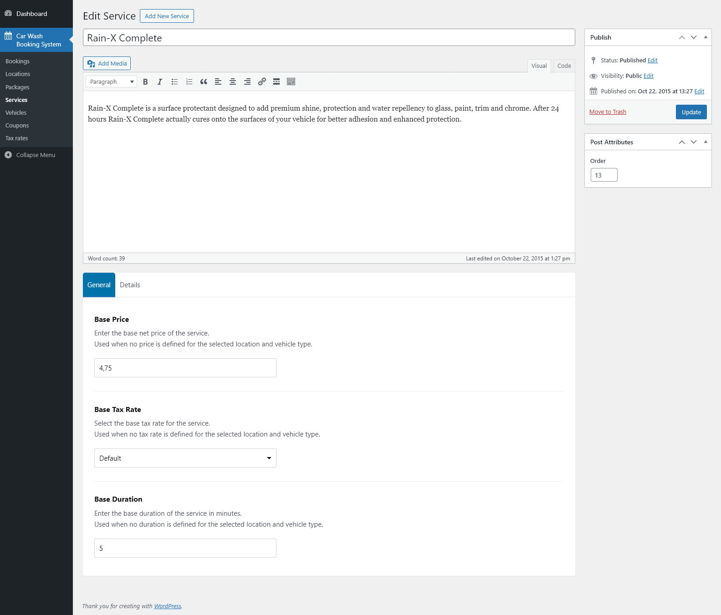This screenshot has height=615, width=721.
Task: Click the service title field
Action: coord(329,38)
